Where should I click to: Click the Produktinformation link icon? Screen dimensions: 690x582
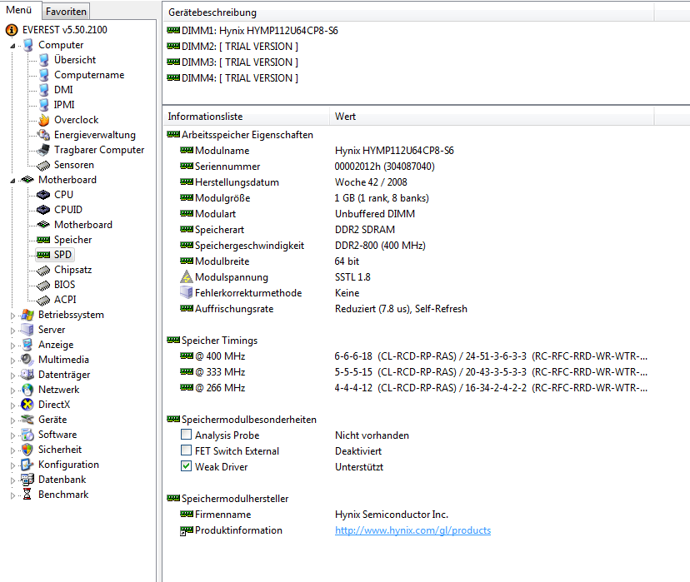[187, 530]
